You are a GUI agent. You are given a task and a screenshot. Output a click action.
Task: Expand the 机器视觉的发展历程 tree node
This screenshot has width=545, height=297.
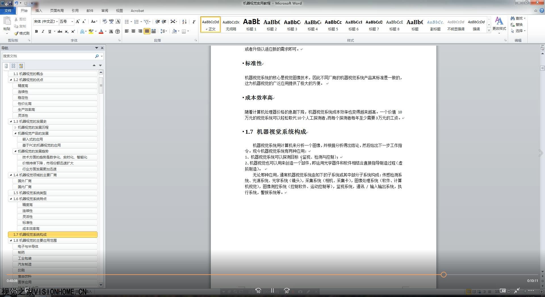pos(15,128)
